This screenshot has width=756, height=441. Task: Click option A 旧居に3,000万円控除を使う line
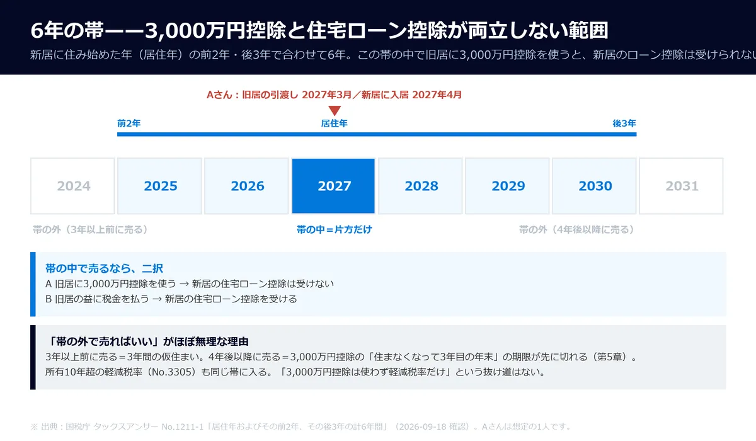coord(190,283)
